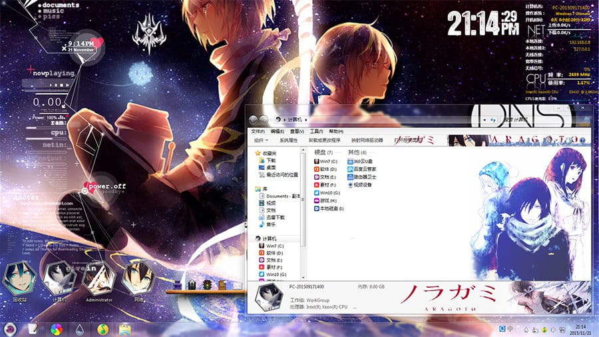Open 百度云管家 item

point(362,169)
